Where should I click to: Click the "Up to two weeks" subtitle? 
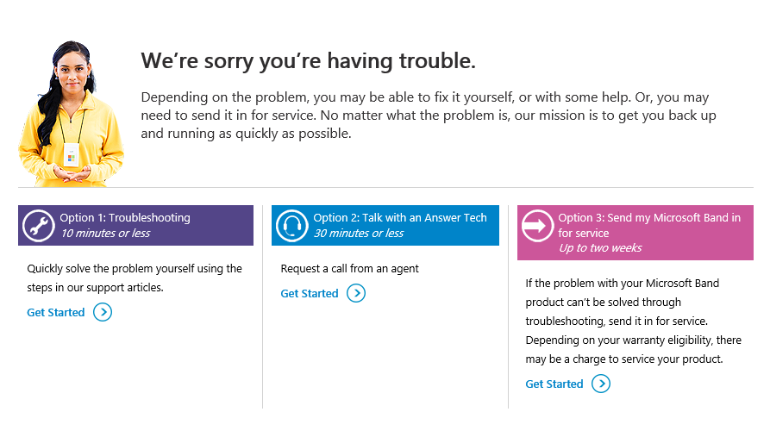[x=600, y=248]
